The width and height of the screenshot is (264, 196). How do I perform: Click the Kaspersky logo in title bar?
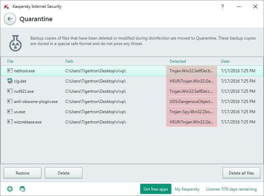[6, 6]
